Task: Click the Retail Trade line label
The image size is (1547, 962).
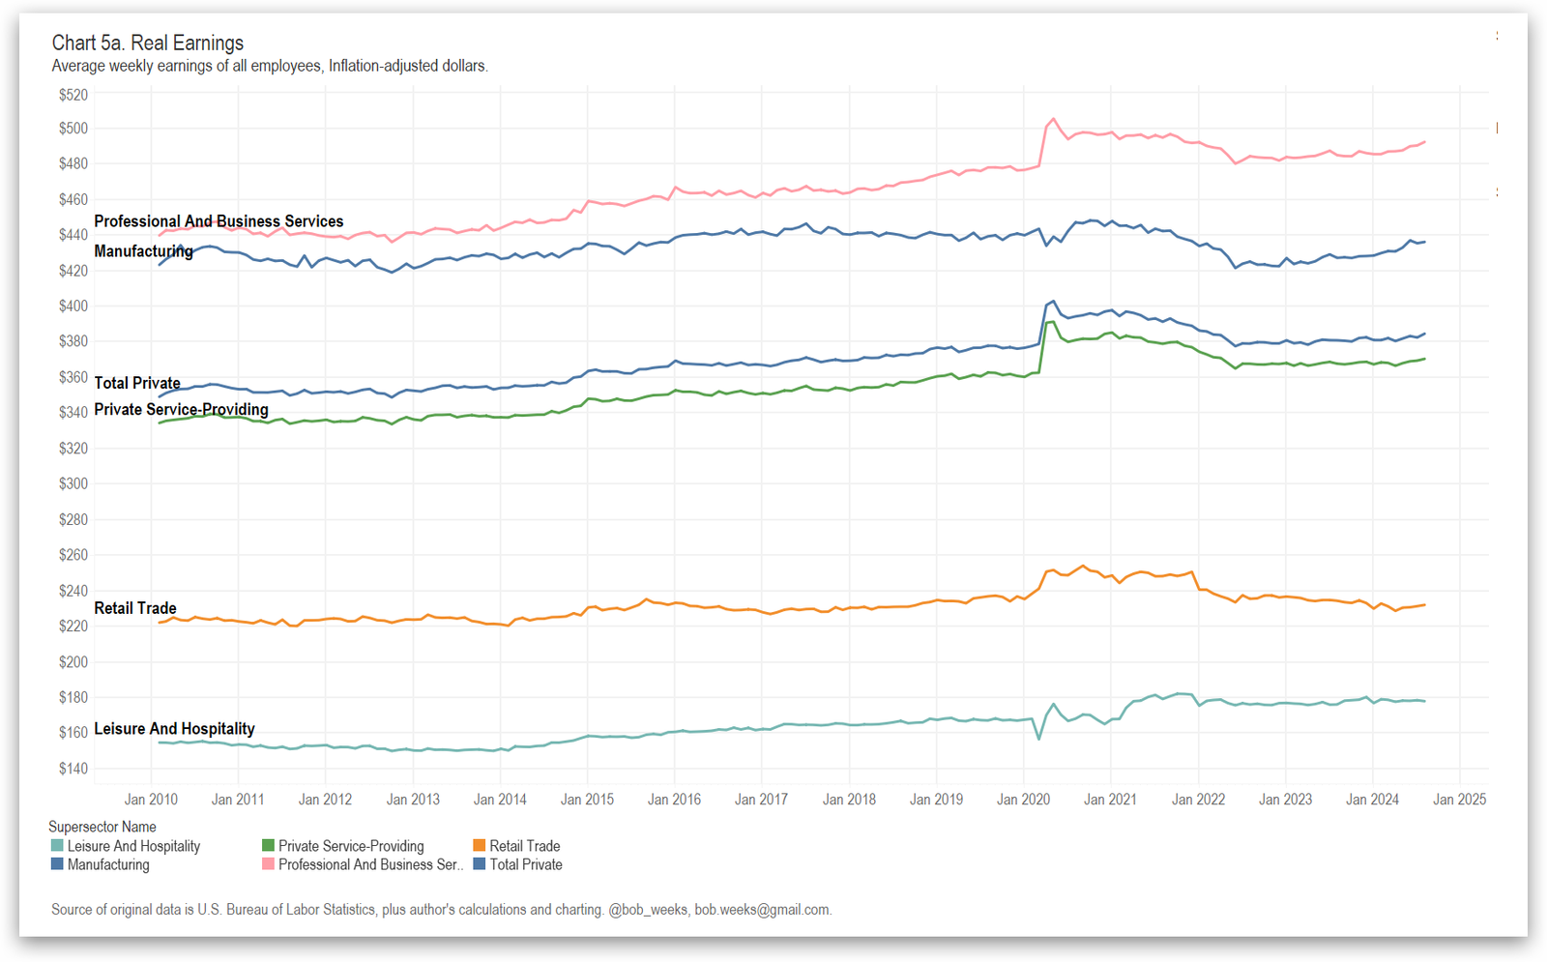Action: [x=135, y=608]
